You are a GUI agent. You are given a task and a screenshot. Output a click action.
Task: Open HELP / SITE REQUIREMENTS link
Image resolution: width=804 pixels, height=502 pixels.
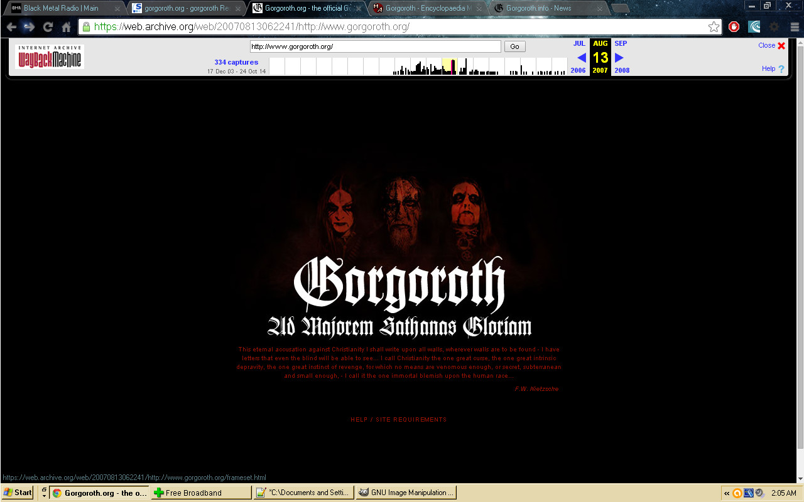coord(399,420)
